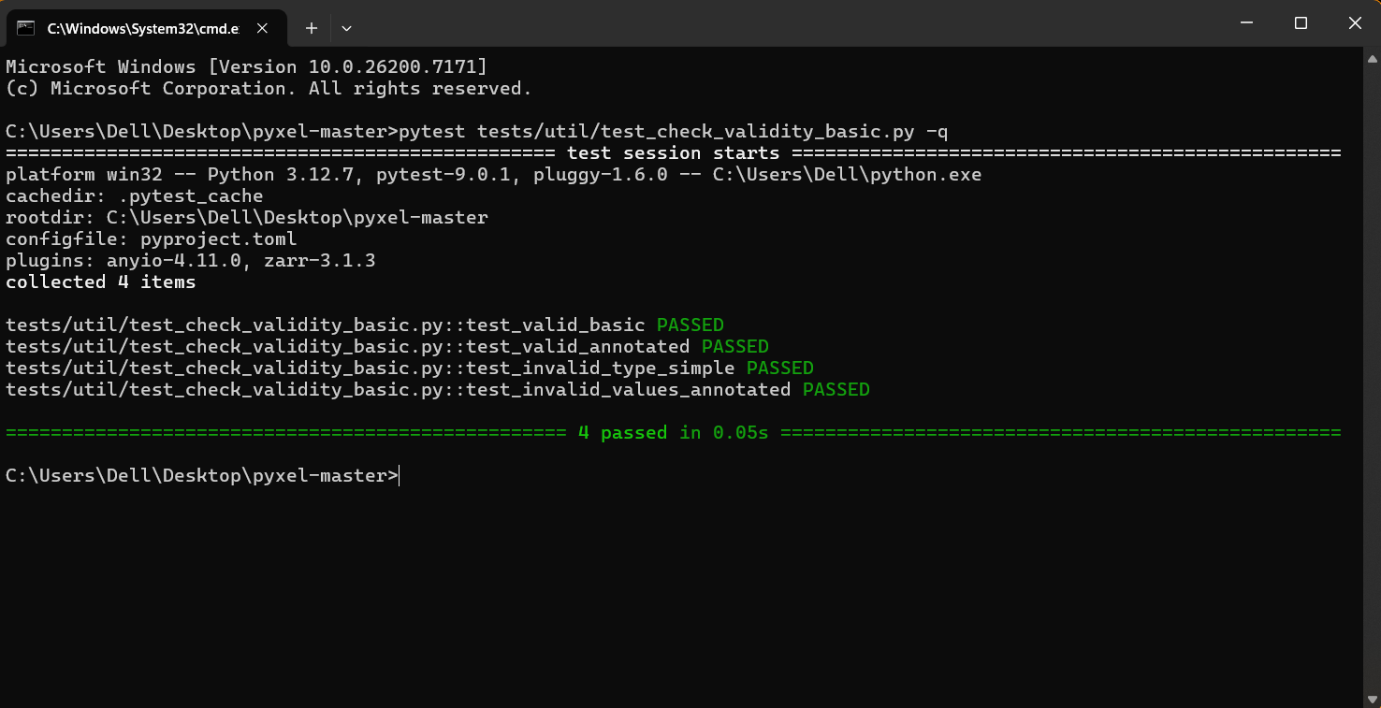This screenshot has height=708, width=1381.
Task: Click the window close icon
Action: point(1355,22)
